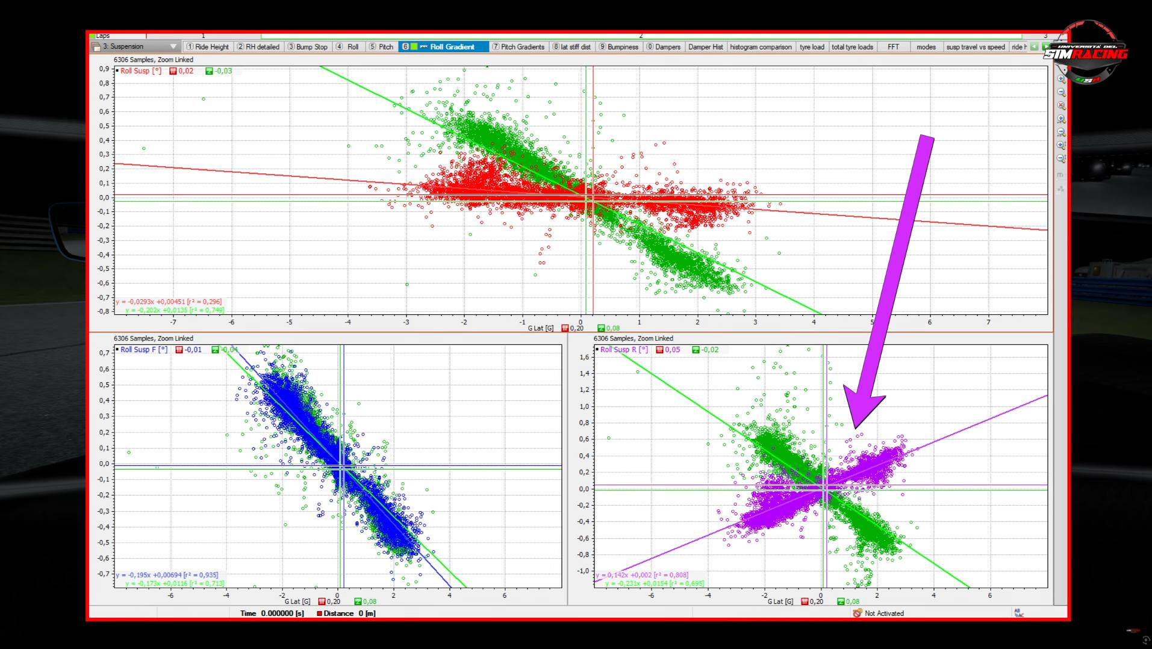Click the horizontal zoom in magnifier icon
1152x649 pixels.
click(x=1061, y=119)
